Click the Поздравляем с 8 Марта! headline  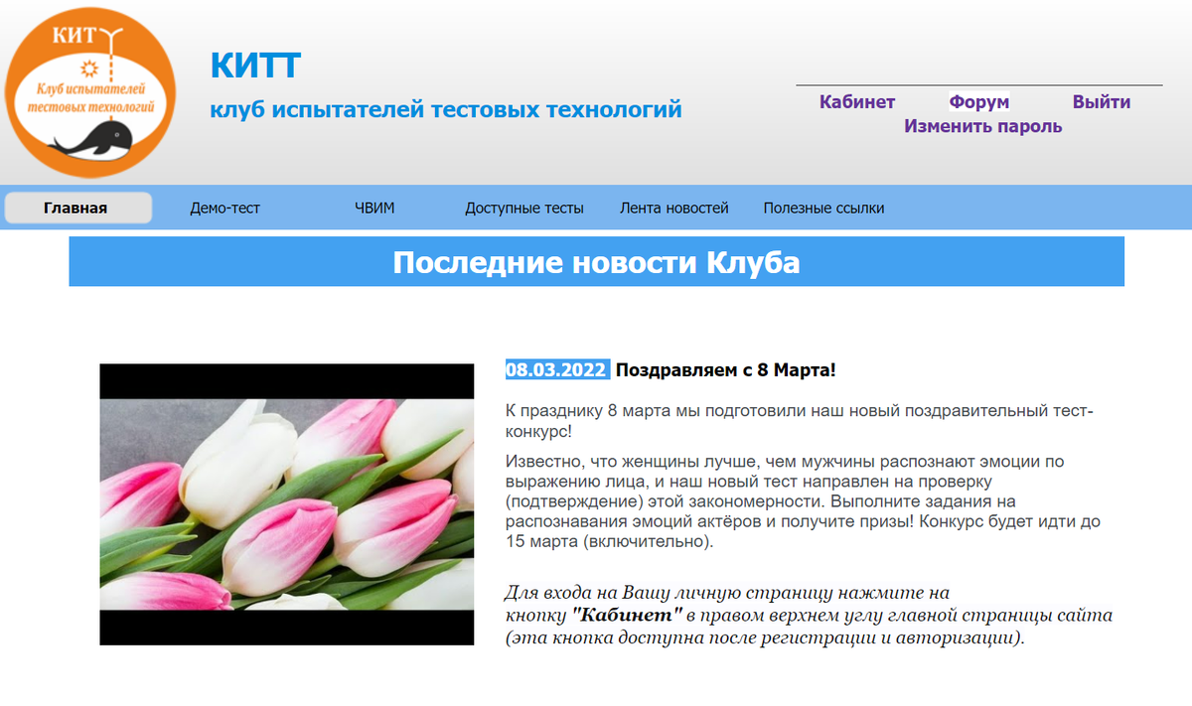point(726,370)
